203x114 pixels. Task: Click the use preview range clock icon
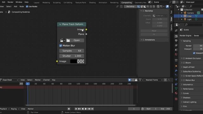tap(142, 109)
